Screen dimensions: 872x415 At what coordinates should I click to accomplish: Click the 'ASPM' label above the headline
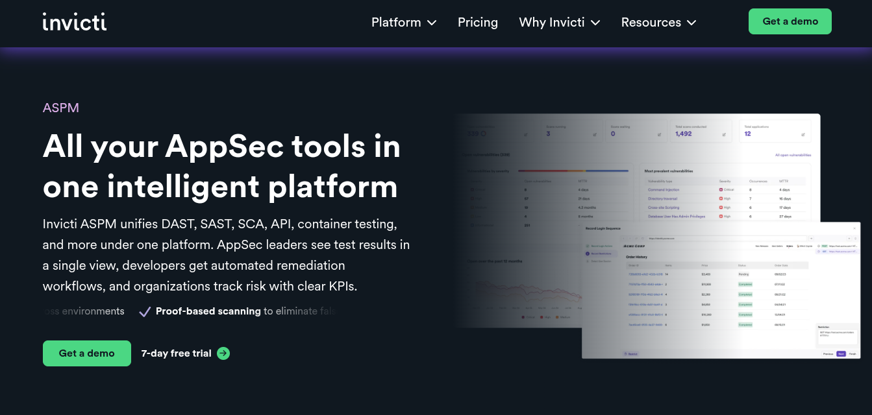tap(61, 108)
